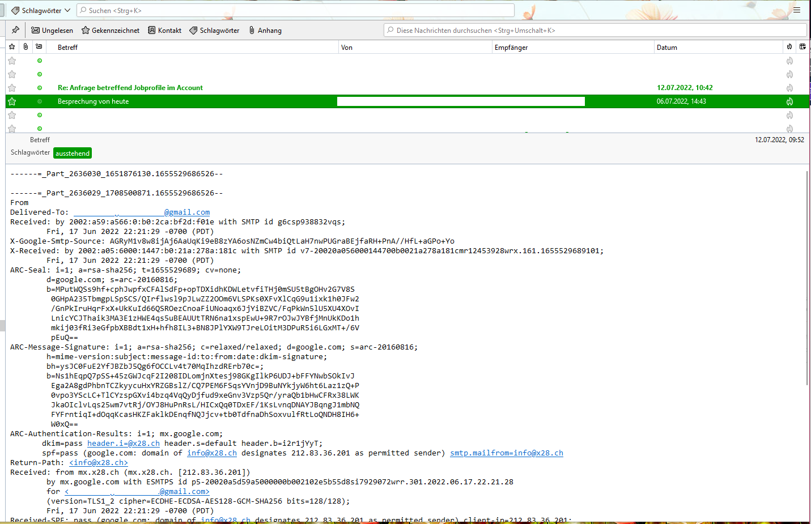Viewport: 811px width, 524px height.
Task: Sort by the attachment paperclip column header
Action: tap(26, 47)
